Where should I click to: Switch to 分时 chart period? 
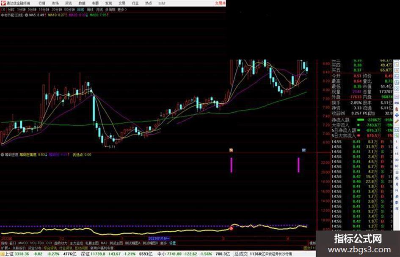pyautogui.click(x=11, y=10)
